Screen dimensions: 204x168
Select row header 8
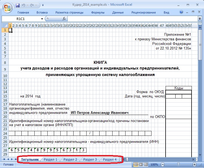pos(5,62)
